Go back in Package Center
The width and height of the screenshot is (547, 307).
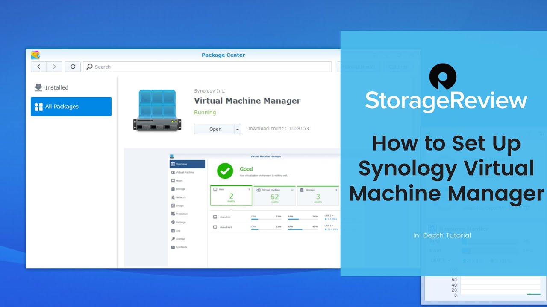[x=38, y=67]
